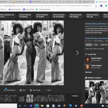Open the Photos app on taskbar

click(70, 106)
